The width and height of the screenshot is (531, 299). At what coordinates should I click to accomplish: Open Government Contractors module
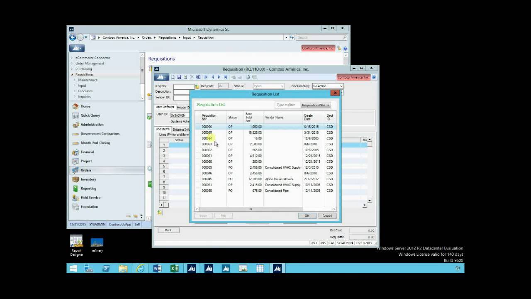[100, 134]
